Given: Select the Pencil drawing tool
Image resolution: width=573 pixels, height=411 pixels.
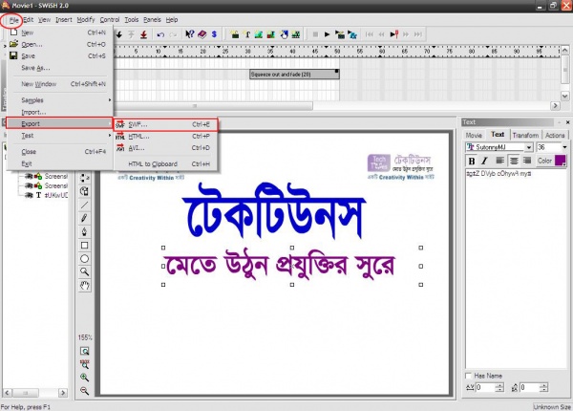Looking at the screenshot, I should [84, 218].
